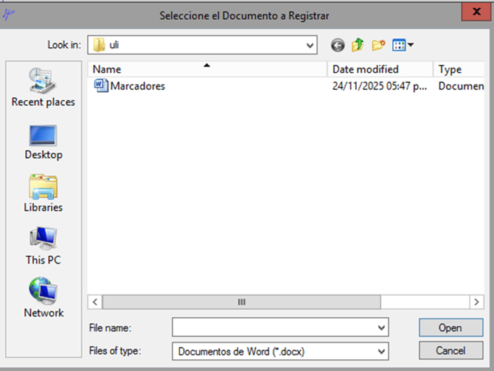This screenshot has width=494, height=371.
Task: Expand the File name dropdown arrow
Action: point(381,327)
